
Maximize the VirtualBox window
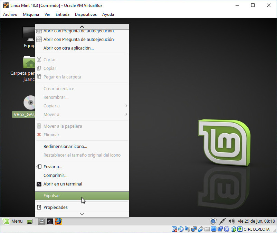click(x=253, y=5)
